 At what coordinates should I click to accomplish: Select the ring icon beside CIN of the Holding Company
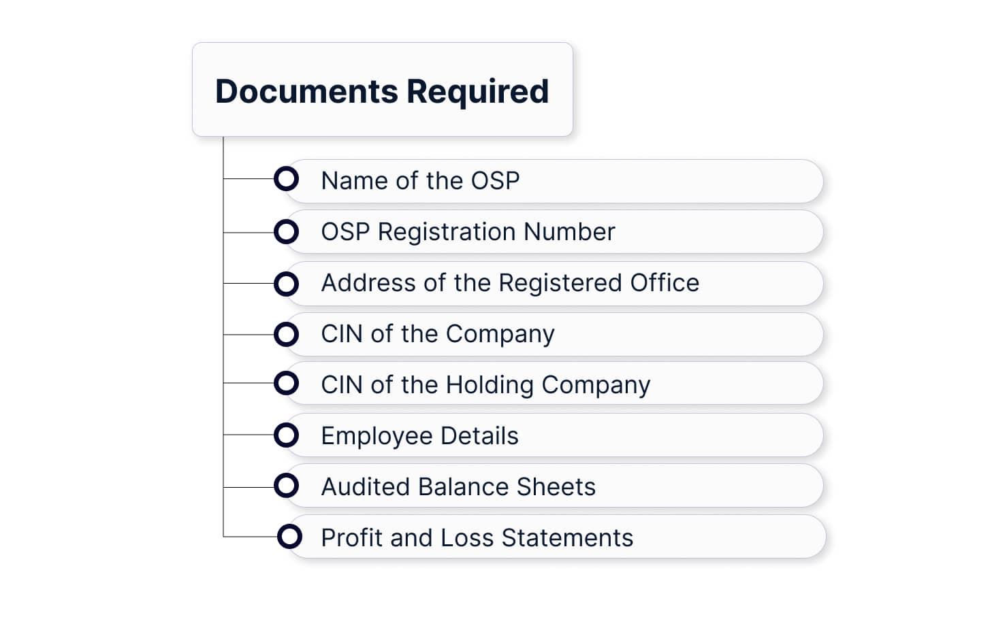coord(286,383)
